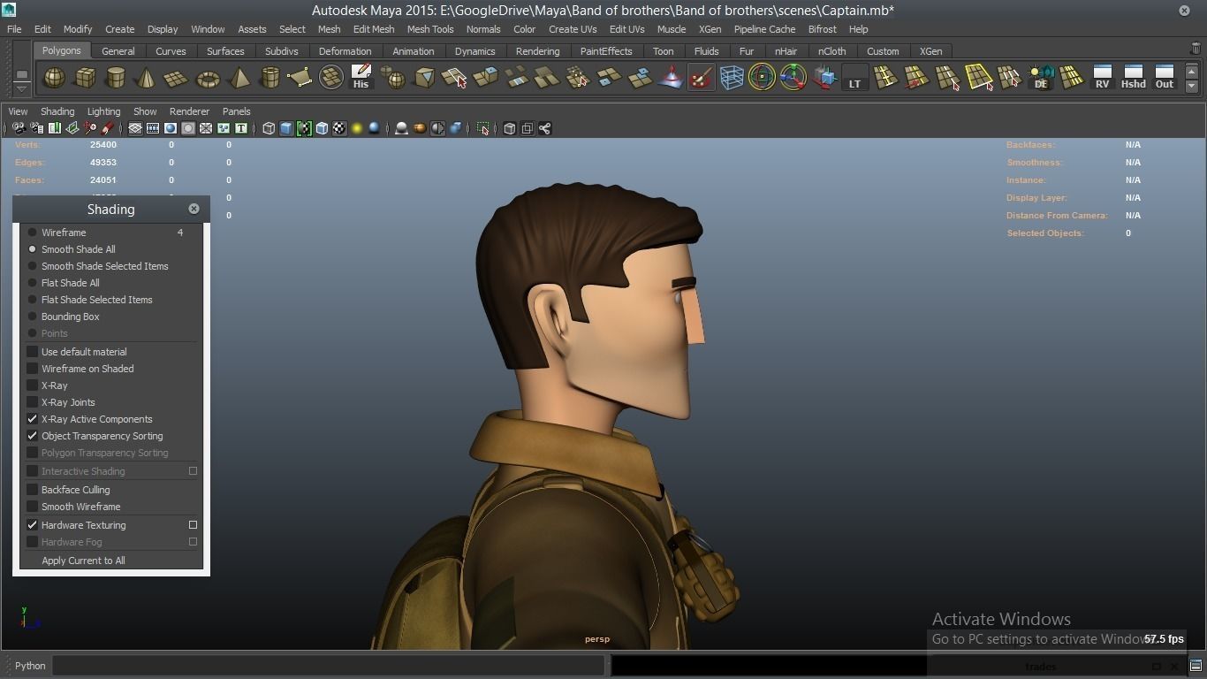Uncheck X-Ray Active Components
The width and height of the screenshot is (1207, 679).
coord(33,419)
